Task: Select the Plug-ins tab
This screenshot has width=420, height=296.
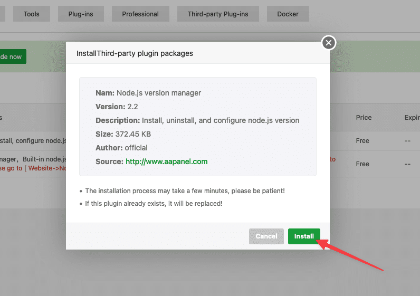Action: 81,14
